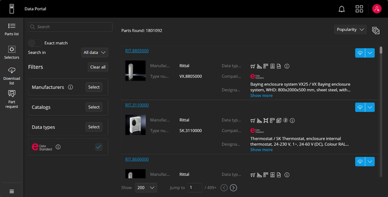Click the info icon next to Manufacturers
This screenshot has width=388, height=197.
70,87
